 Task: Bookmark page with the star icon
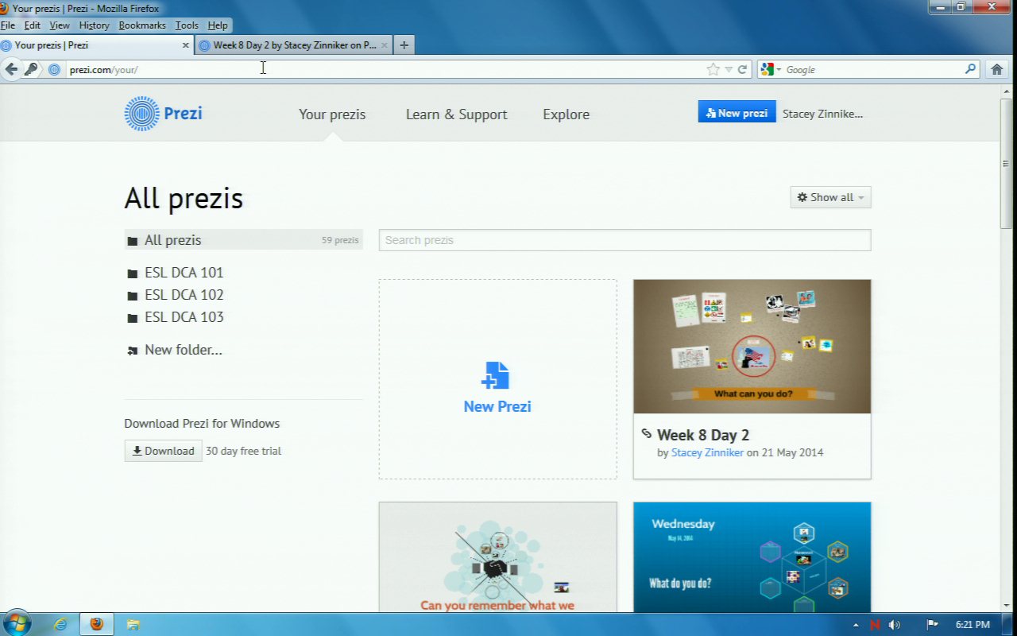click(x=713, y=69)
